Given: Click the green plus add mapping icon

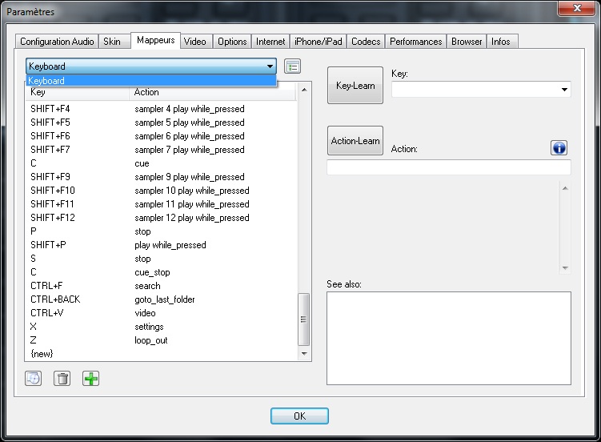Looking at the screenshot, I should point(91,378).
